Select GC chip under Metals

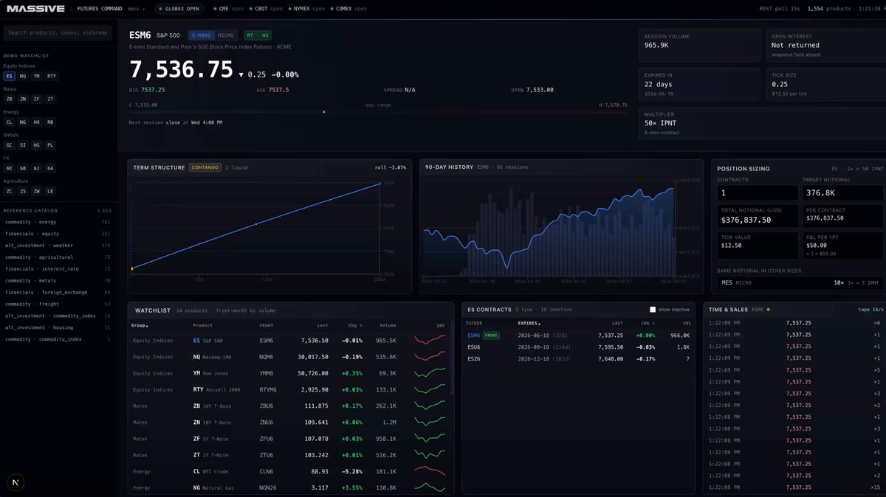(x=10, y=145)
